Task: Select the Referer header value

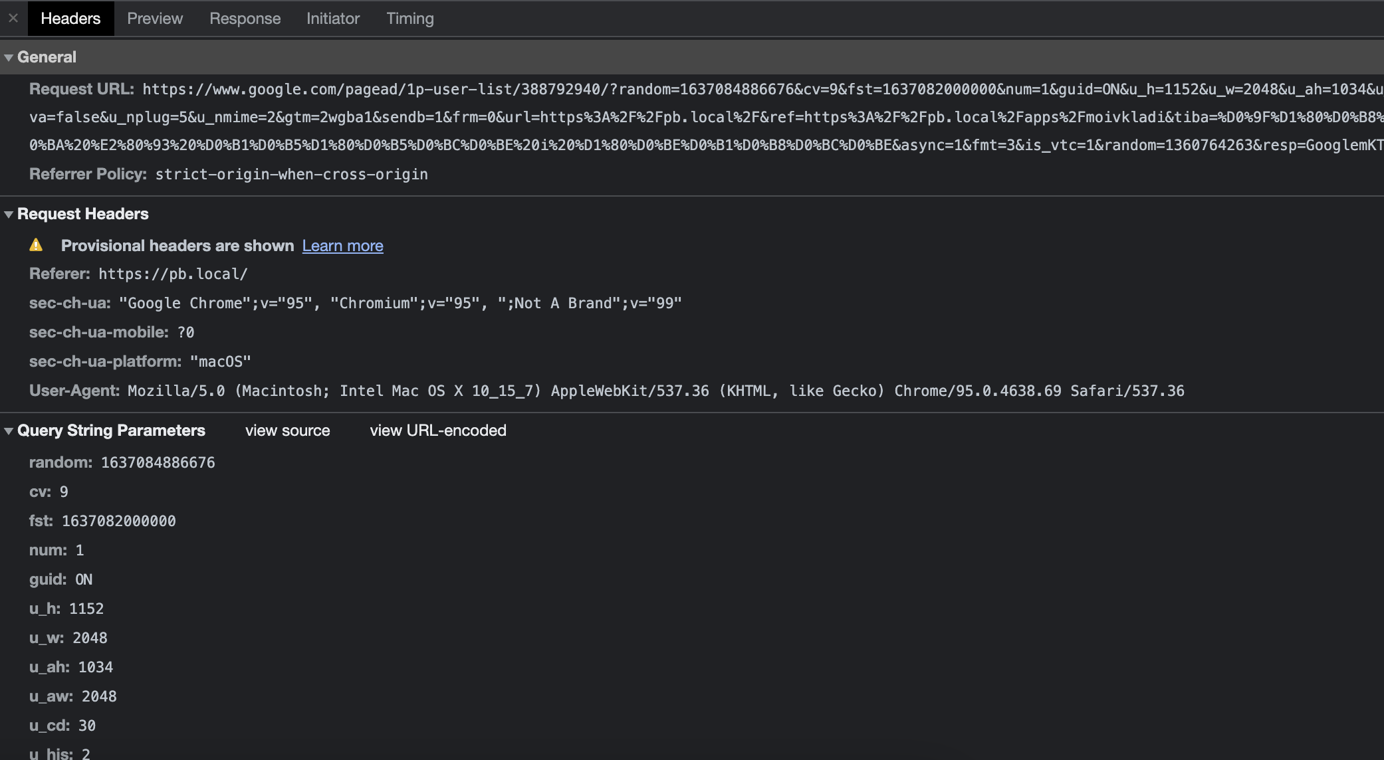Action: [173, 273]
